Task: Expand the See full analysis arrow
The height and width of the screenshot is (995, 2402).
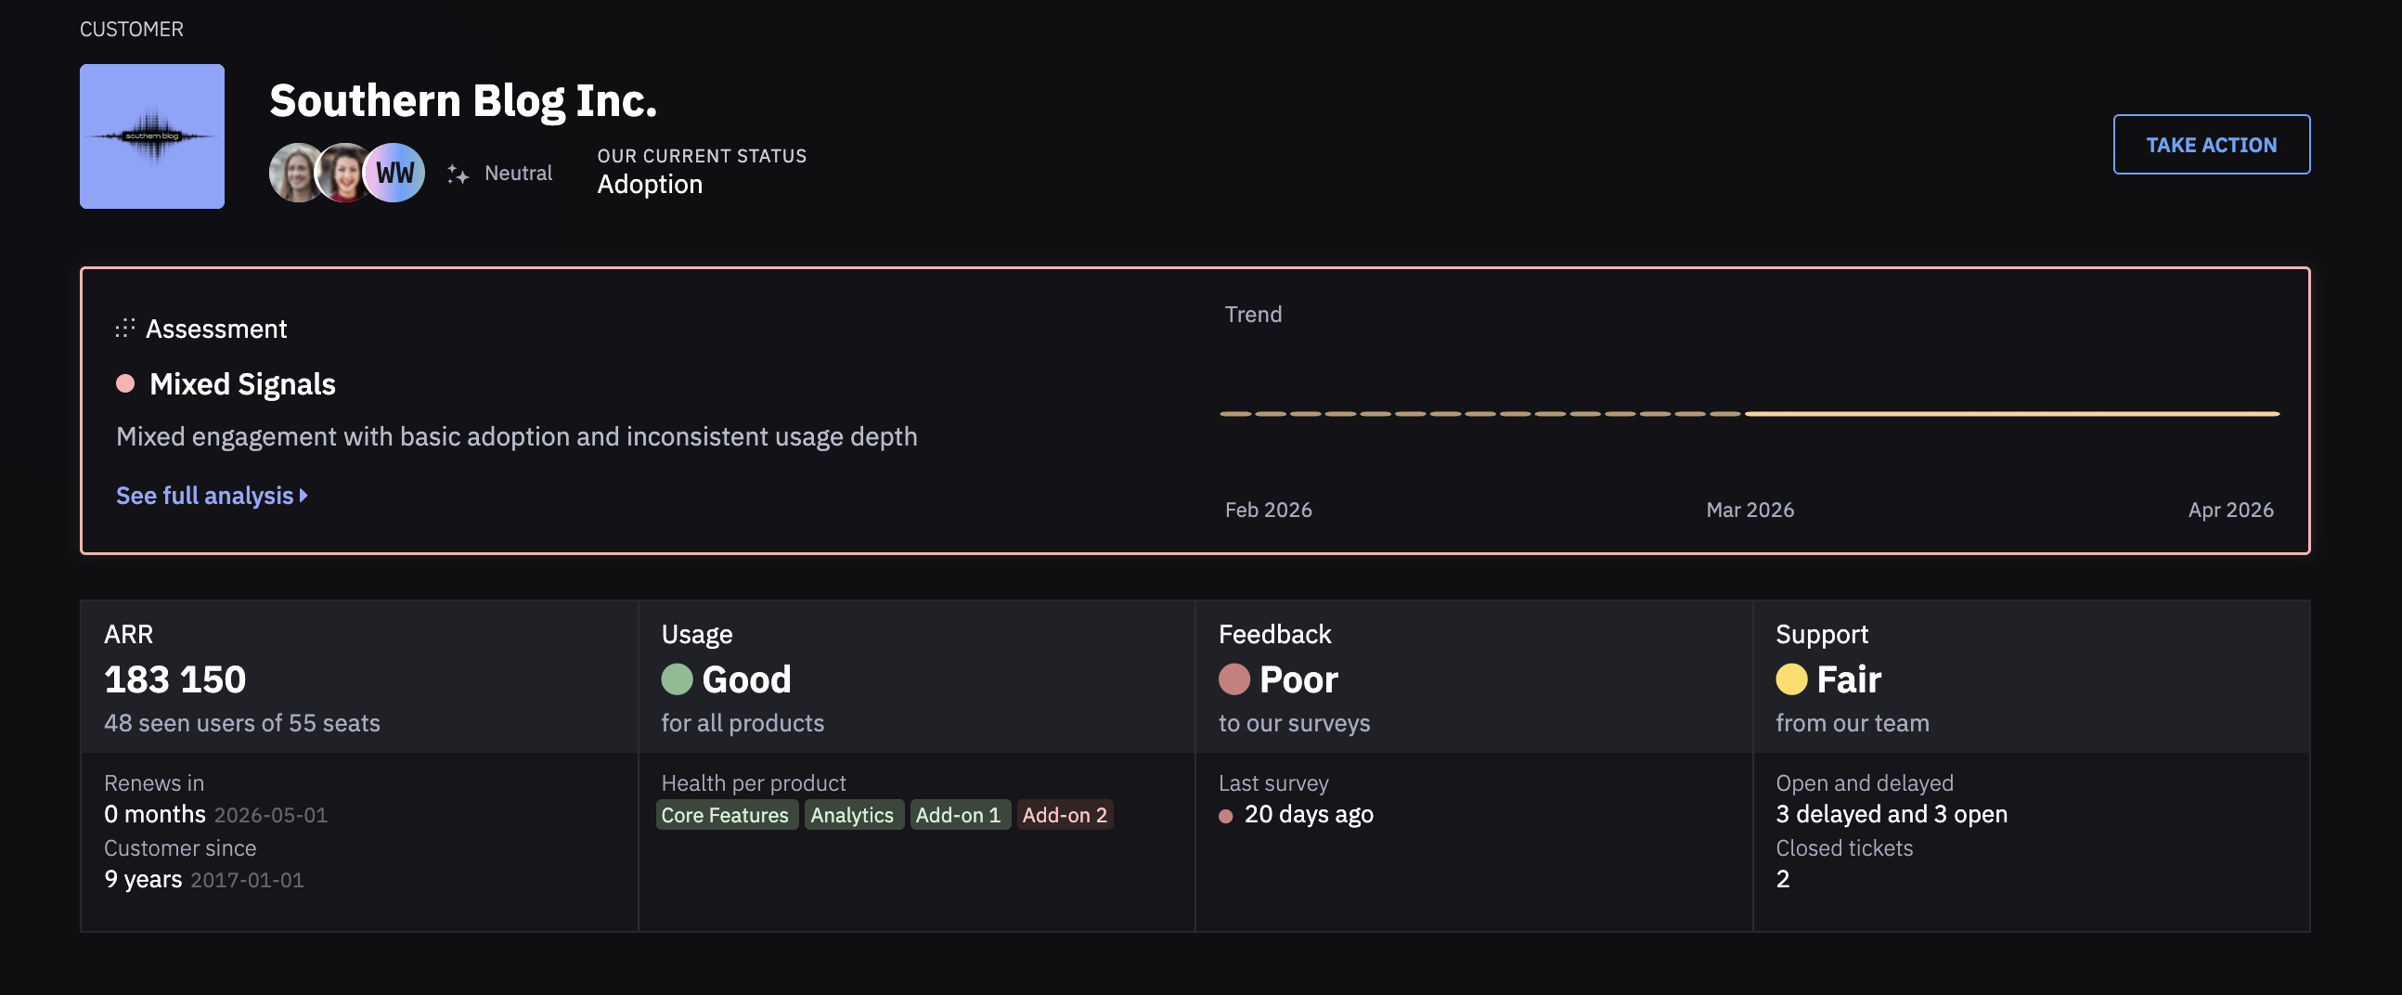Action: click(304, 496)
